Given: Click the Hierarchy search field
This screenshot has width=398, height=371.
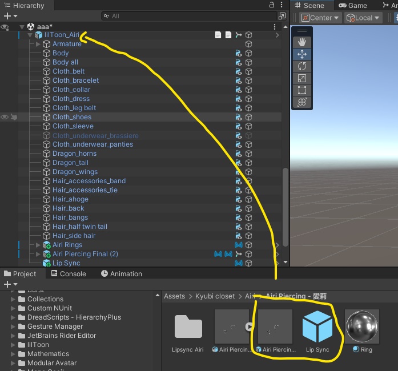Looking at the screenshot, I should pos(189,16).
